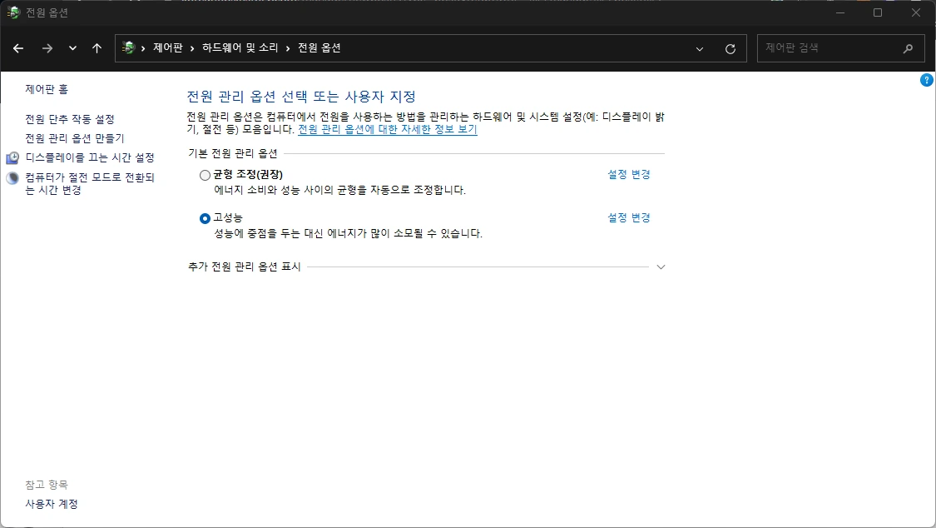Viewport: 936px width, 528px height.
Task: Click the power options icon in the address bar
Action: tap(126, 48)
